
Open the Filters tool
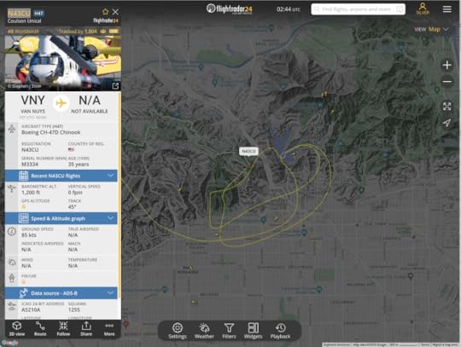[x=229, y=331]
